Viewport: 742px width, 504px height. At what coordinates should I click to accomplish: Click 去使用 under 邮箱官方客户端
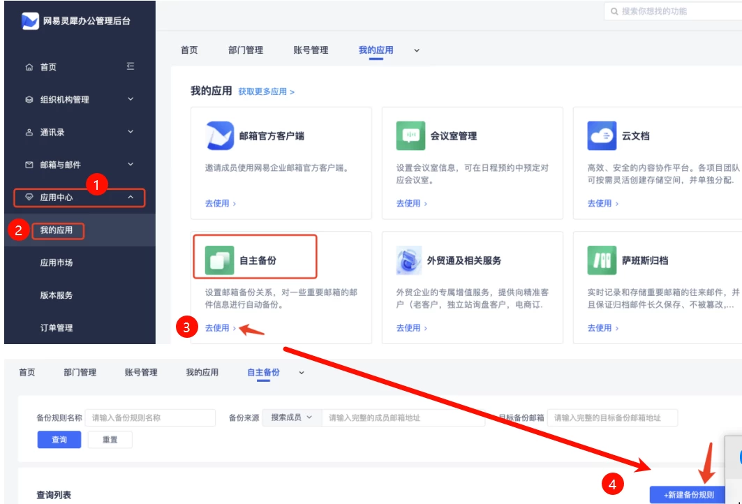221,204
